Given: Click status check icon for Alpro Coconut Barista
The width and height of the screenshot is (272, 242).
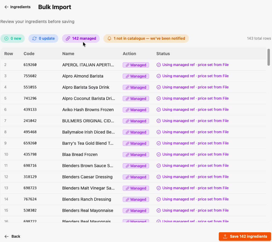Looking at the screenshot, I should [159, 98].
